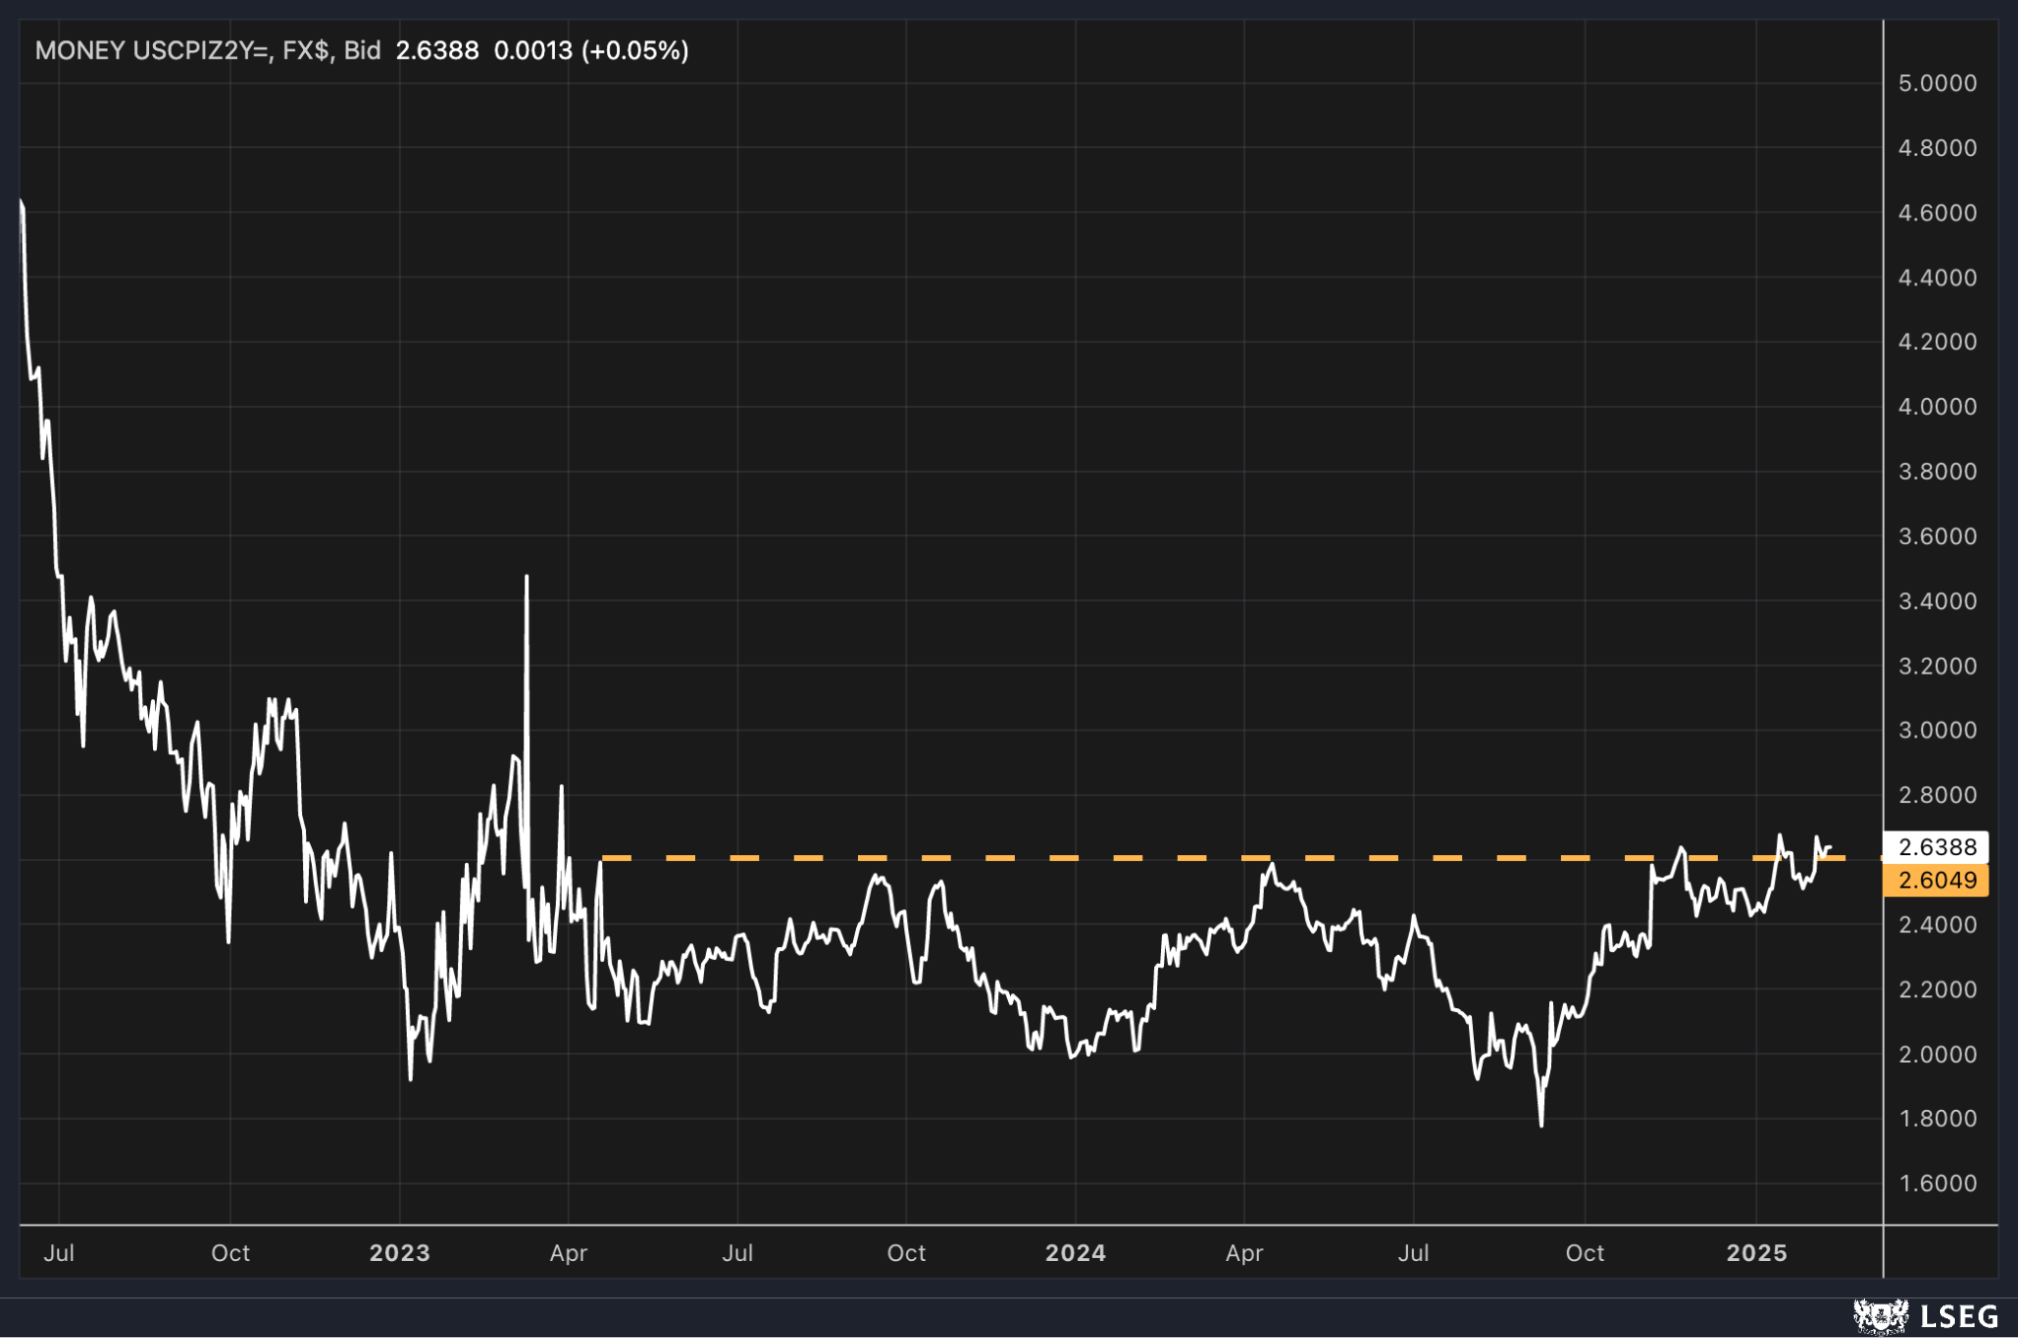Click the Apr label after 2024
The width and height of the screenshot is (2018, 1339).
(1244, 1253)
